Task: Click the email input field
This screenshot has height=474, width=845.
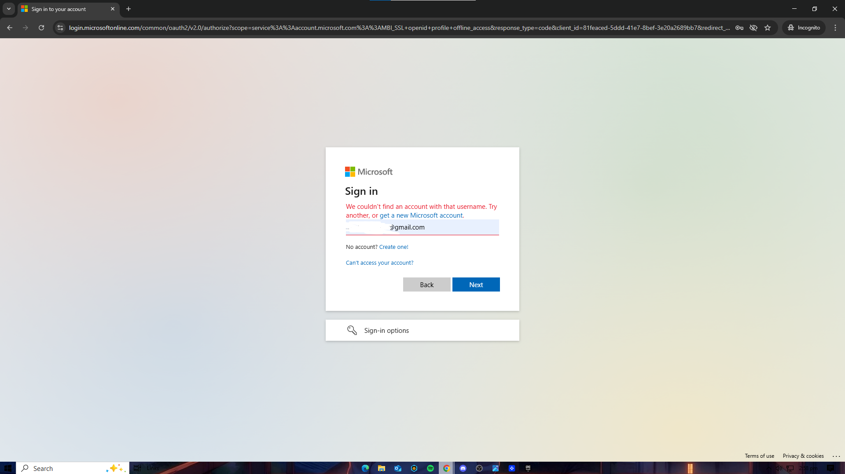Action: coord(422,227)
